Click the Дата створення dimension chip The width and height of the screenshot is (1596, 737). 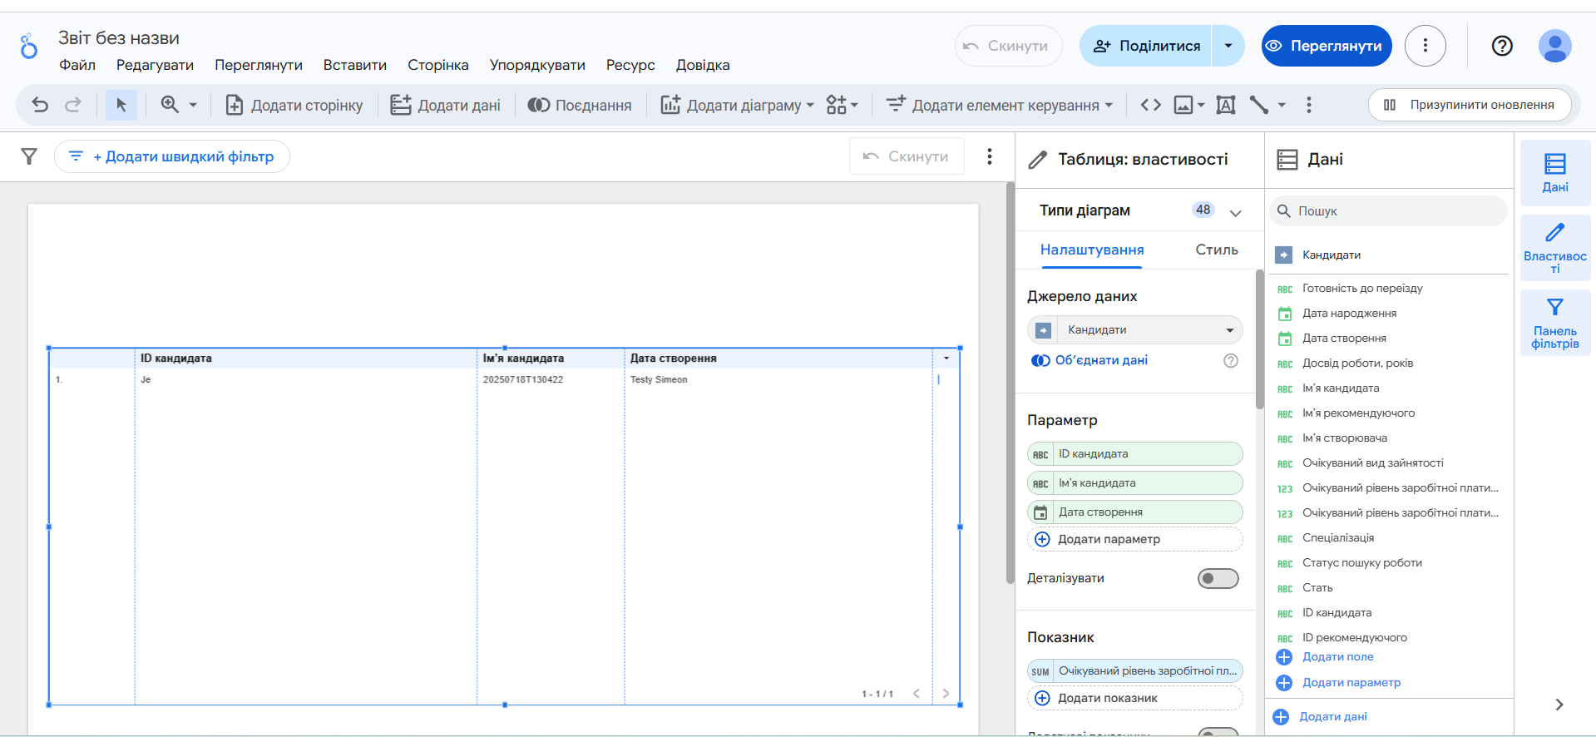1135,512
